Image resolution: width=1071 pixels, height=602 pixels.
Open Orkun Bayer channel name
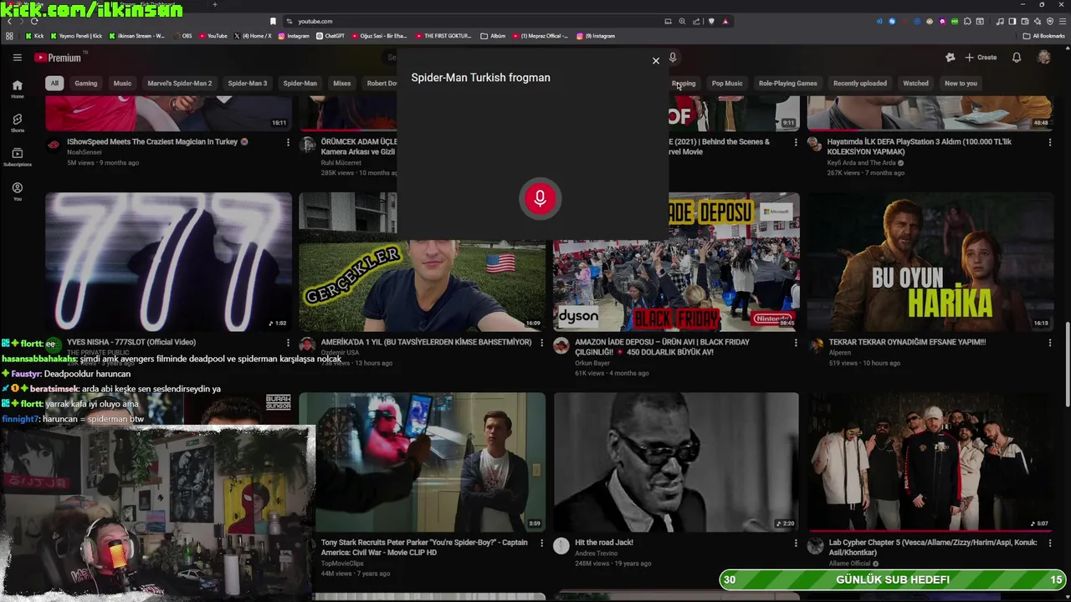[x=592, y=363]
